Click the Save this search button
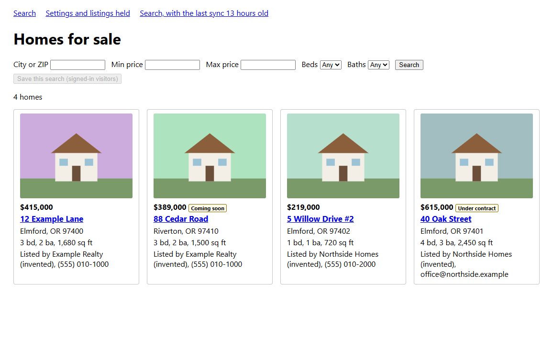This screenshot has height=364, width=553. (67, 79)
